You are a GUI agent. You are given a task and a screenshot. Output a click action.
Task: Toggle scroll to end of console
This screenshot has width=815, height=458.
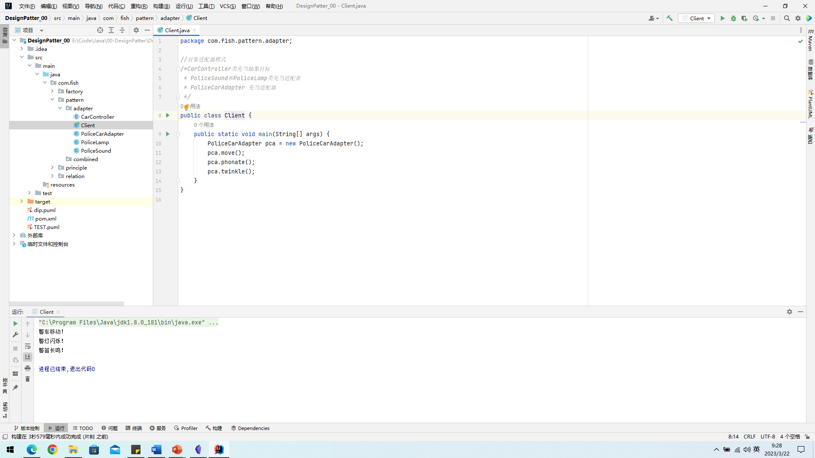pyautogui.click(x=28, y=357)
